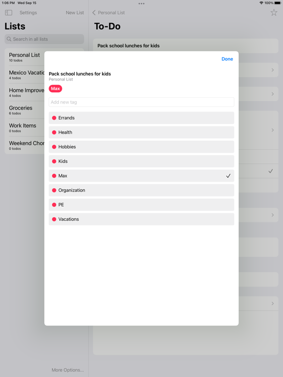Tap the Wi-Fi status icon
Image resolution: width=283 pixels, height=377 pixels.
click(261, 3)
